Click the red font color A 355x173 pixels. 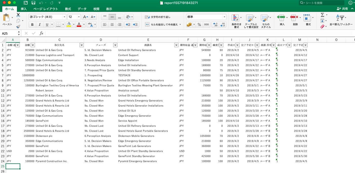[79, 24]
